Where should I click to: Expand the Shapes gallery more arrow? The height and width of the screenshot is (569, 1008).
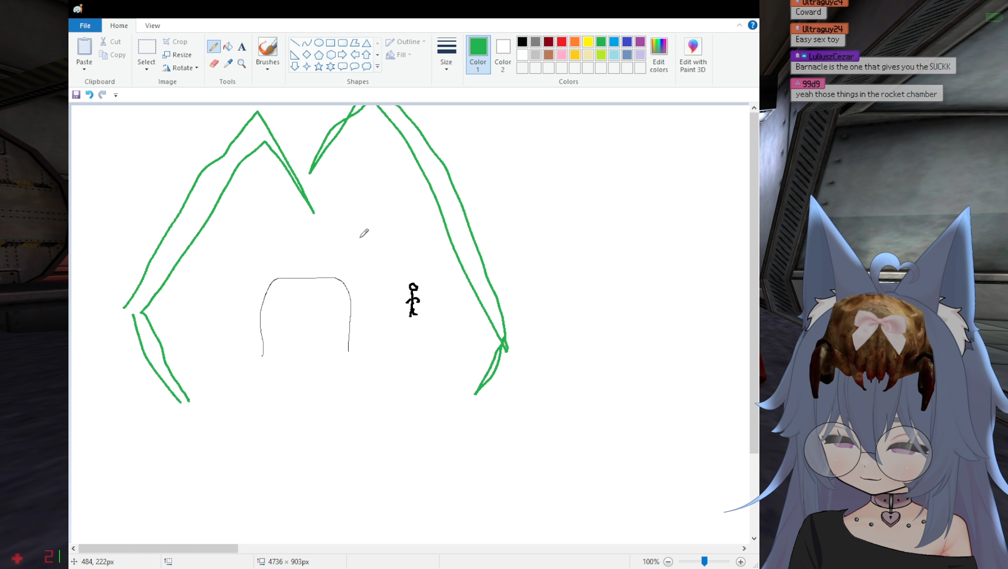(378, 66)
